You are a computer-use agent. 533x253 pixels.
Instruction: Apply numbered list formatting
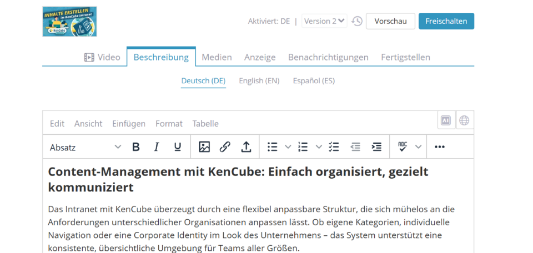(x=303, y=146)
